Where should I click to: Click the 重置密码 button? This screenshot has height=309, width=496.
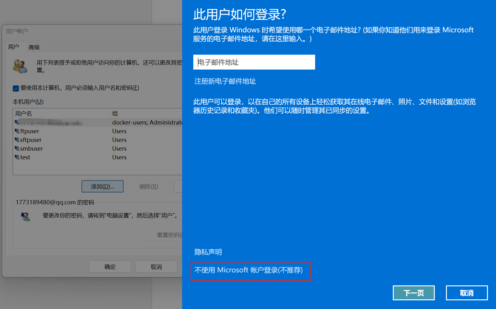coord(160,235)
